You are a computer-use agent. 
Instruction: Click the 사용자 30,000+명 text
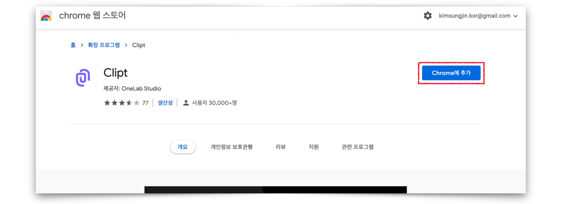pos(215,103)
